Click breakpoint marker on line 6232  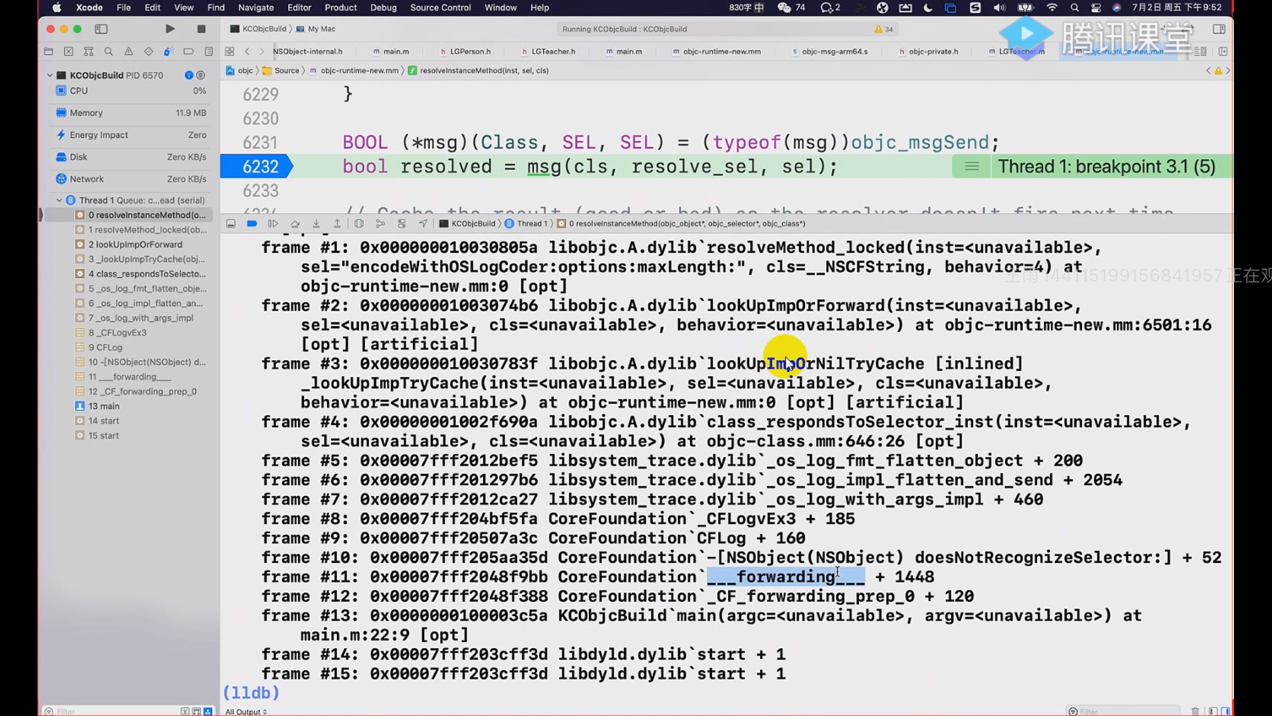click(257, 167)
